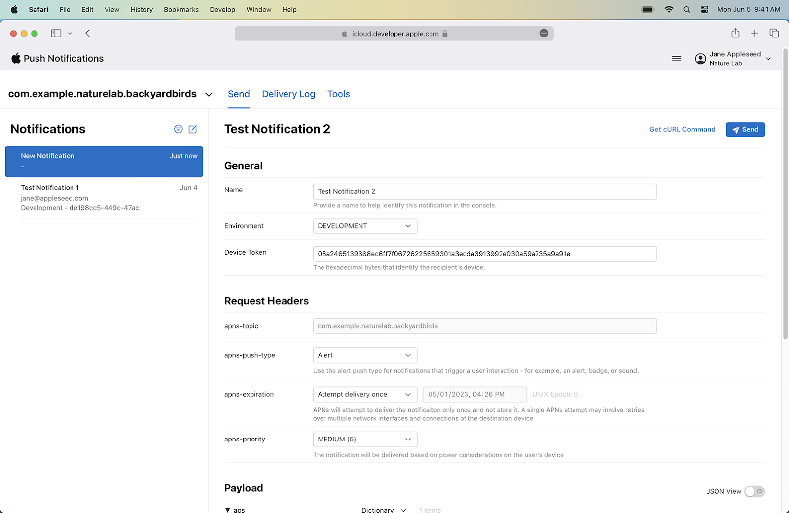Open Control Center in menu bar
The image size is (789, 513).
point(705,9)
